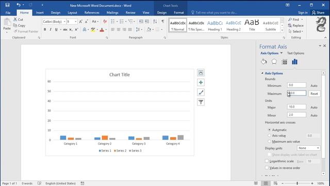Open the font name dropdown
Screen dimensions: 330x186
click(64, 22)
